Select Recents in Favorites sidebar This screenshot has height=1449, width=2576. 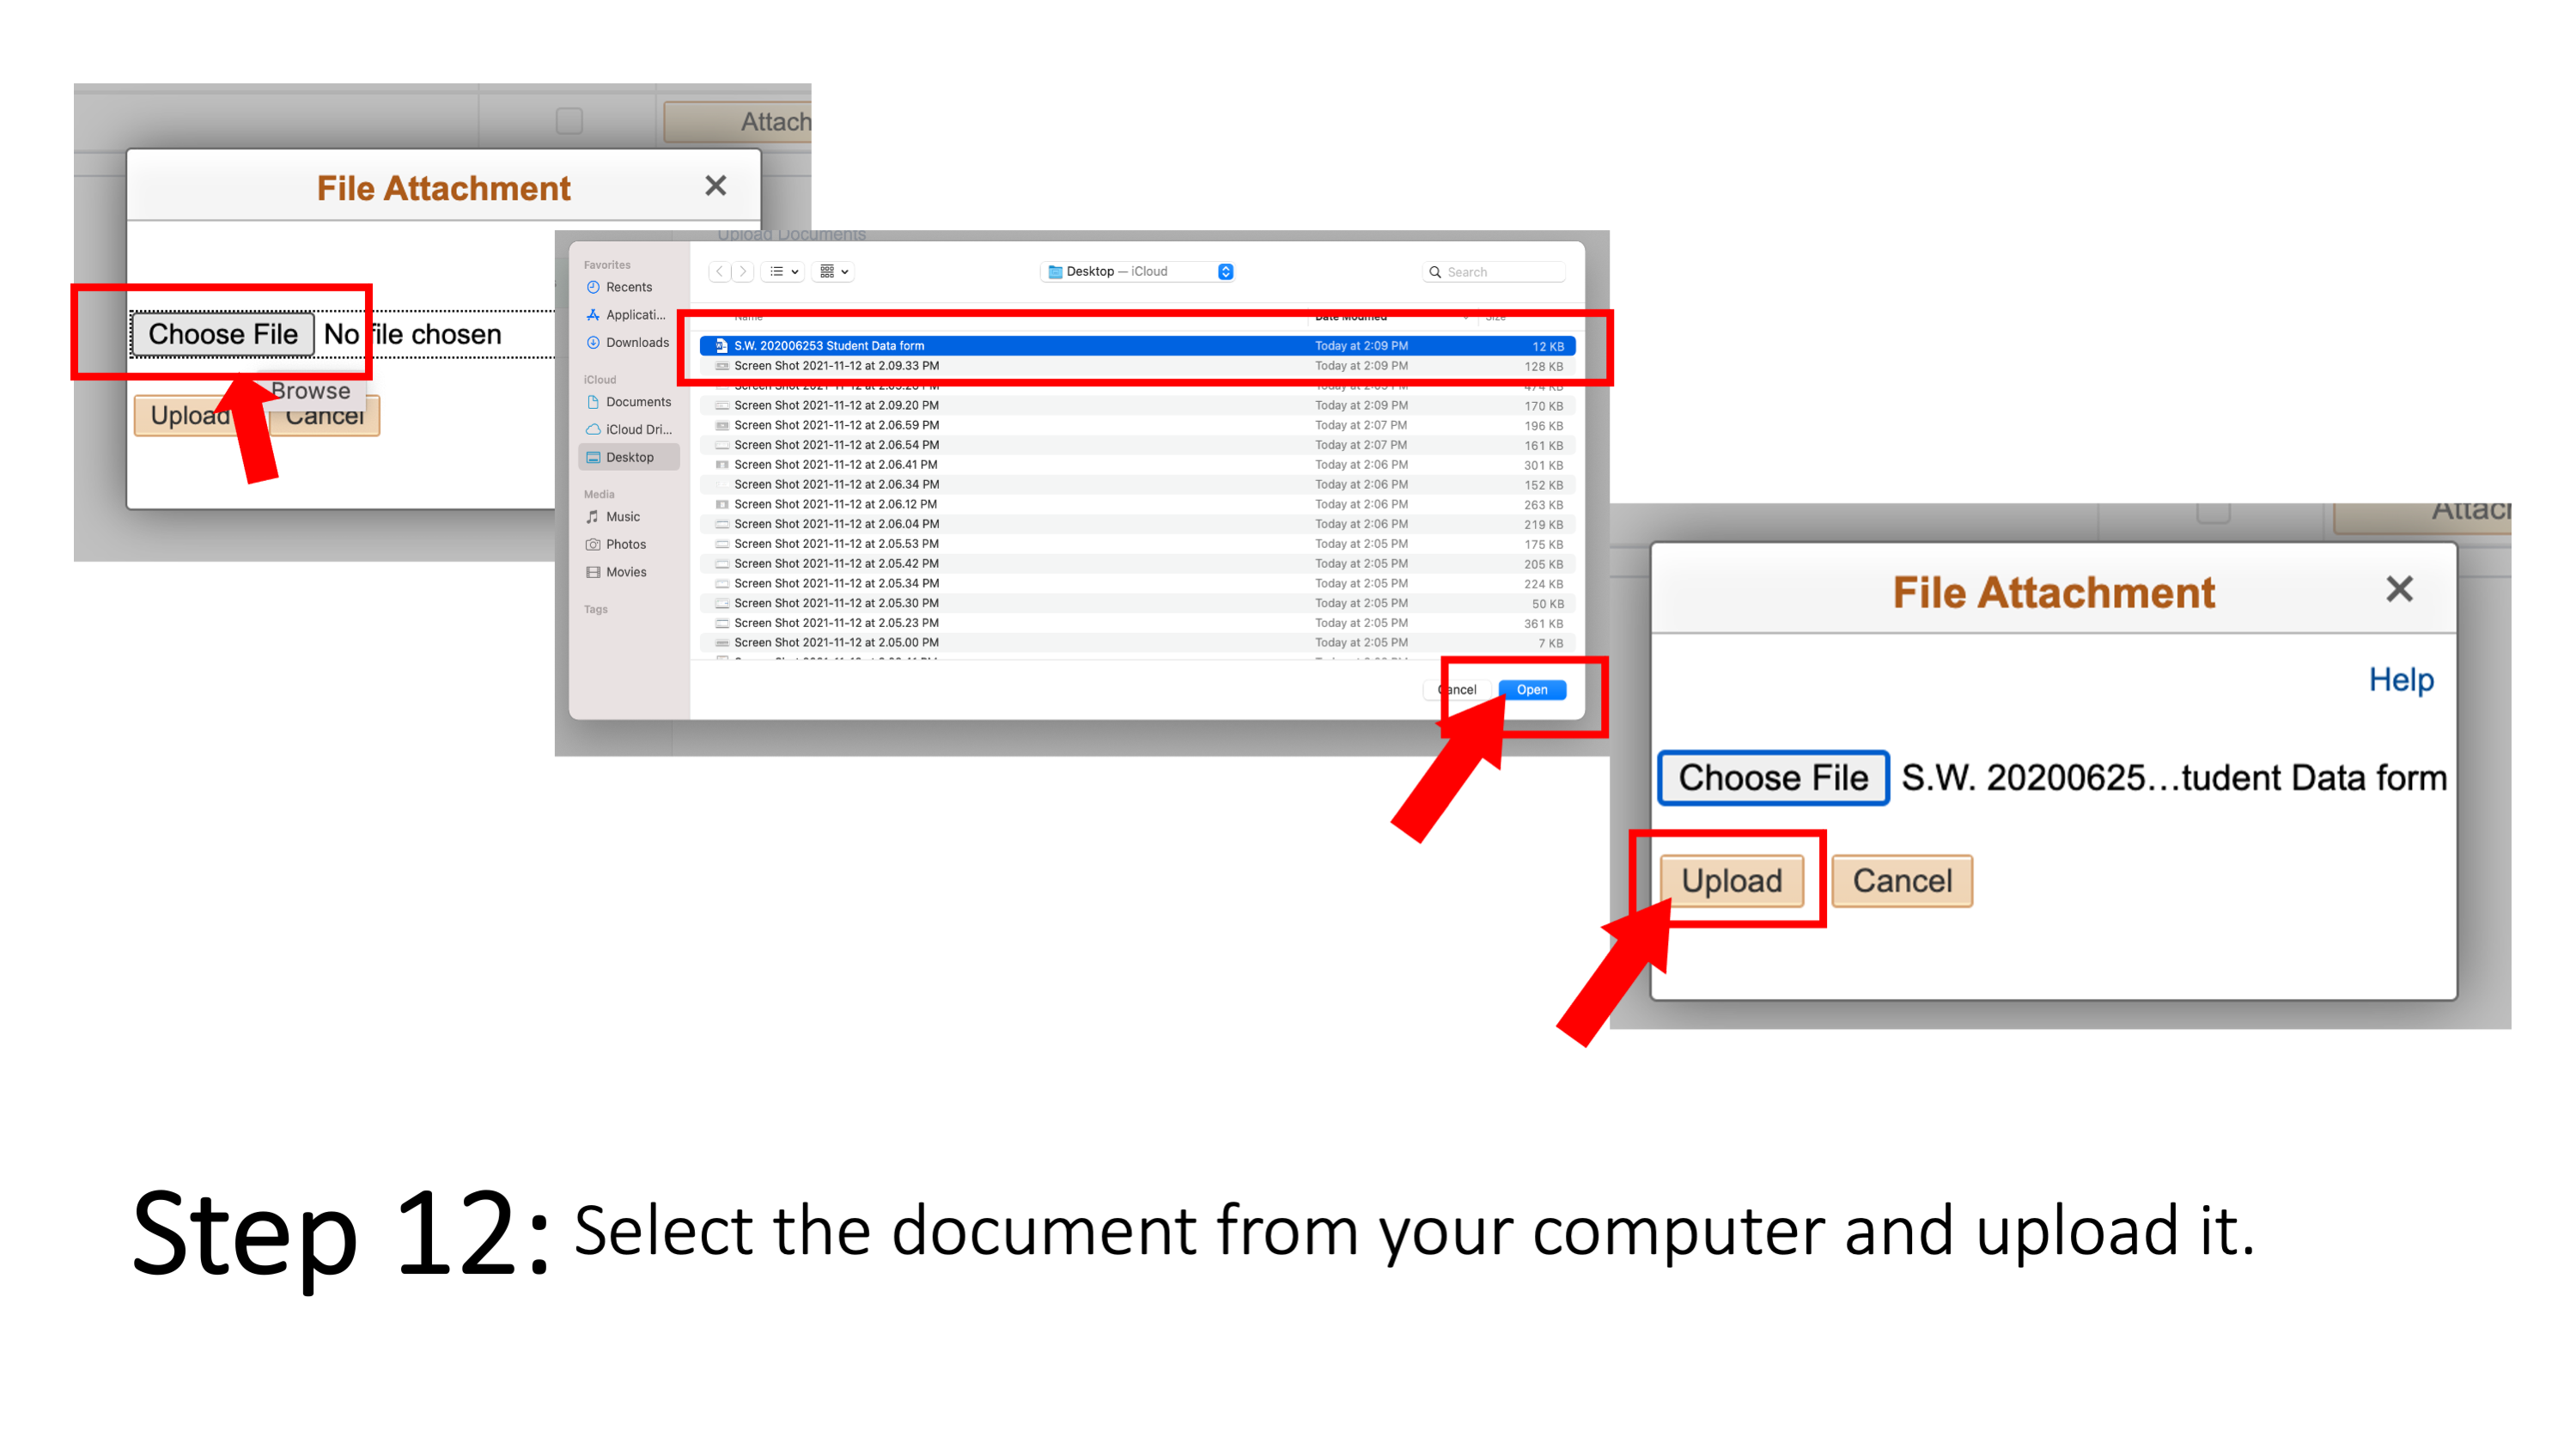(621, 287)
